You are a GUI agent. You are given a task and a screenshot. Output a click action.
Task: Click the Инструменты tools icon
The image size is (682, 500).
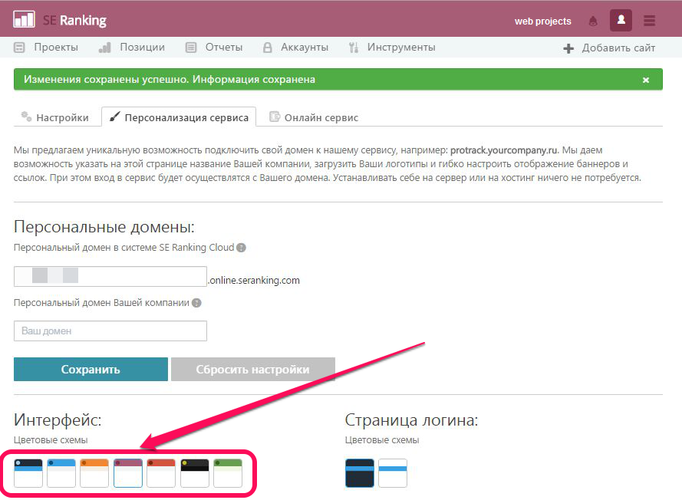coord(354,48)
